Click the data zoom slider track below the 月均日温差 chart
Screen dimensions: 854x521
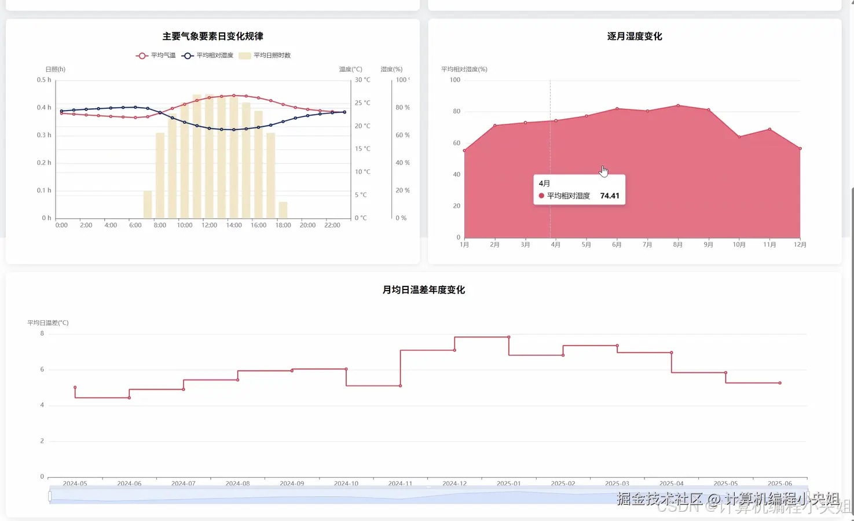tap(428, 496)
